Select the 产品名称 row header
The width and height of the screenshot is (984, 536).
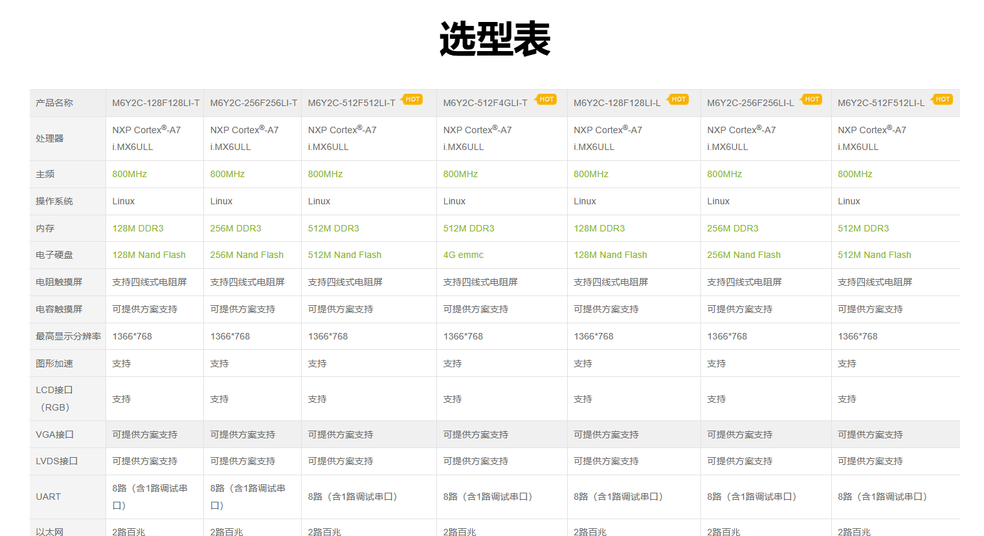(x=54, y=103)
